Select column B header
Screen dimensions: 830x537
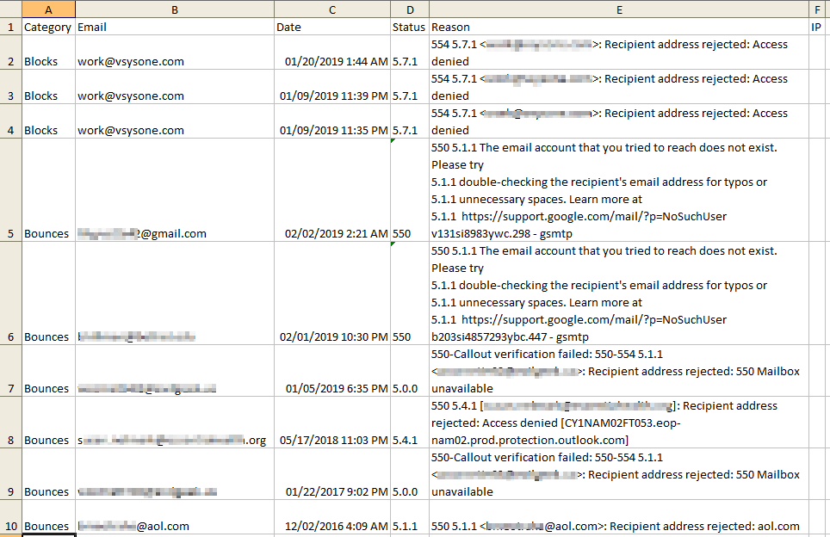pos(174,9)
